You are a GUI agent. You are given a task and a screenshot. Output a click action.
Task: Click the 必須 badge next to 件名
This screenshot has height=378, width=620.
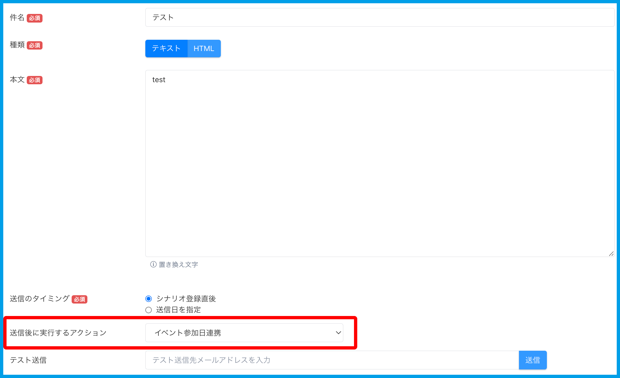[x=34, y=18]
